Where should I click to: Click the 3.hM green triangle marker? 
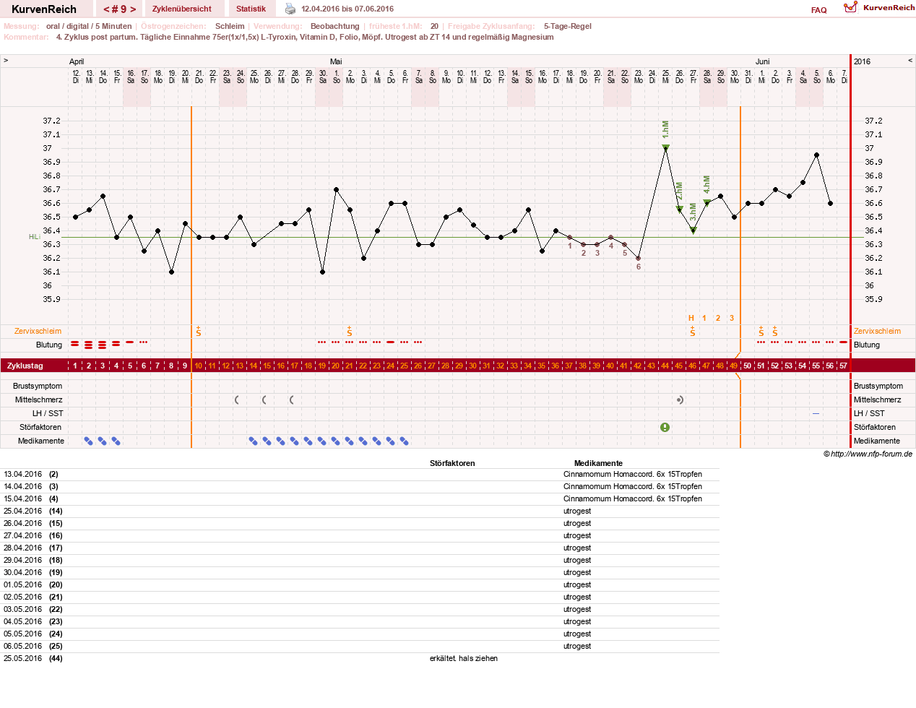tap(694, 230)
